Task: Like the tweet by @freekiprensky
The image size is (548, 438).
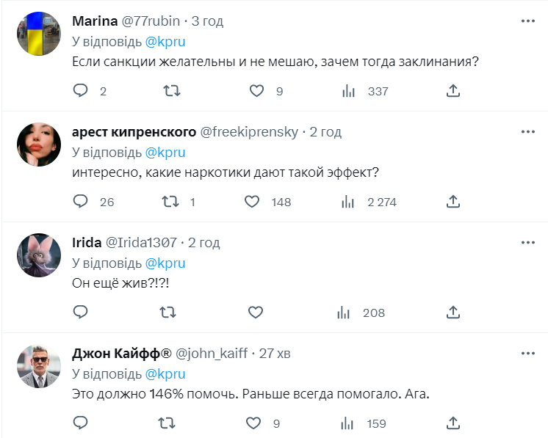Action: [252, 202]
